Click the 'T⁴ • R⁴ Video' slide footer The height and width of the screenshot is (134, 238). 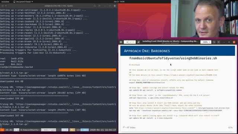(x=129, y=127)
